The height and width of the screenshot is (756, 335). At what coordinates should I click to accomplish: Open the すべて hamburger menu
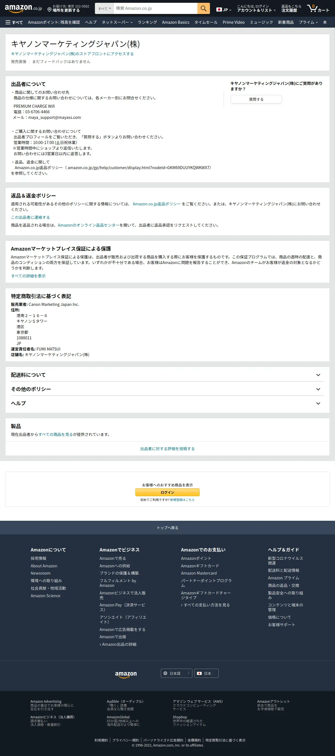click(14, 22)
